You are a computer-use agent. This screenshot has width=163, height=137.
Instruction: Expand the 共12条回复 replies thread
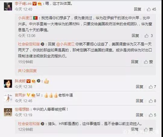27,71
